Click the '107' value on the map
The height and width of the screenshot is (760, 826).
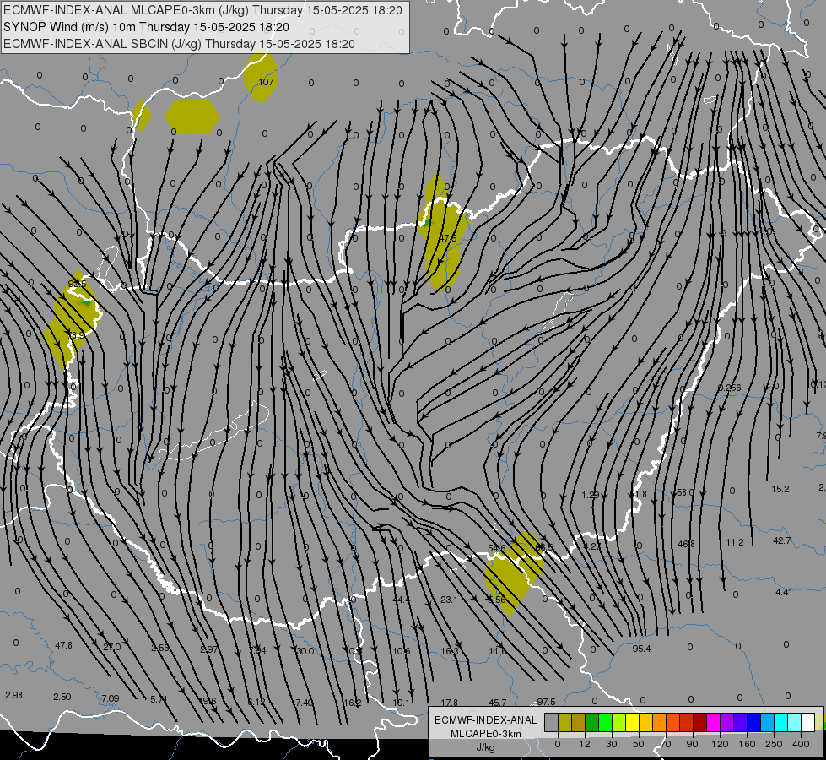tap(266, 82)
